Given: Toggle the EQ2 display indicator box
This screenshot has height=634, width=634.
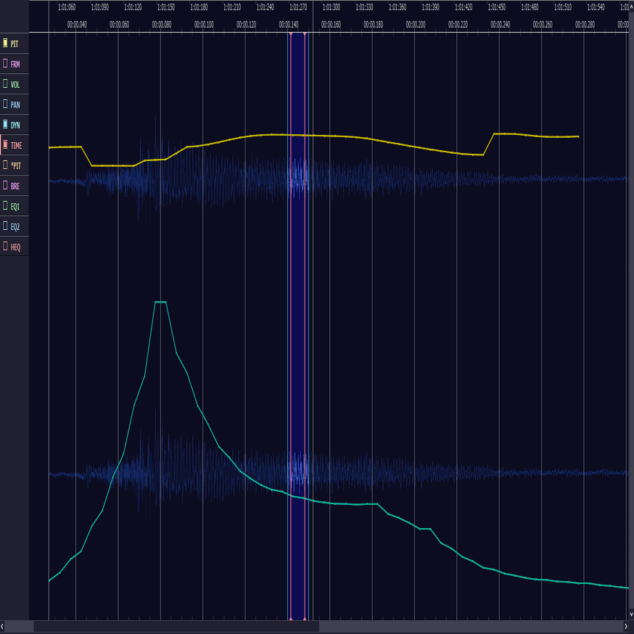Looking at the screenshot, I should pyautogui.click(x=5, y=226).
